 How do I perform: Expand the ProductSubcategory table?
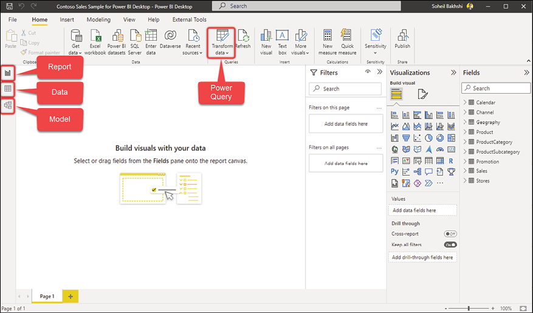tap(465, 151)
